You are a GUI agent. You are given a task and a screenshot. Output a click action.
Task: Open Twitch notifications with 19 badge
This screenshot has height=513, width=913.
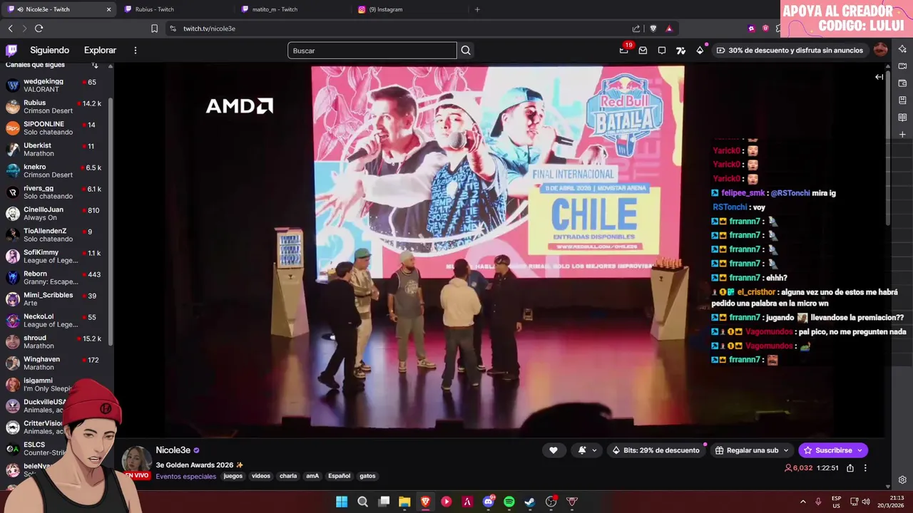(624, 50)
